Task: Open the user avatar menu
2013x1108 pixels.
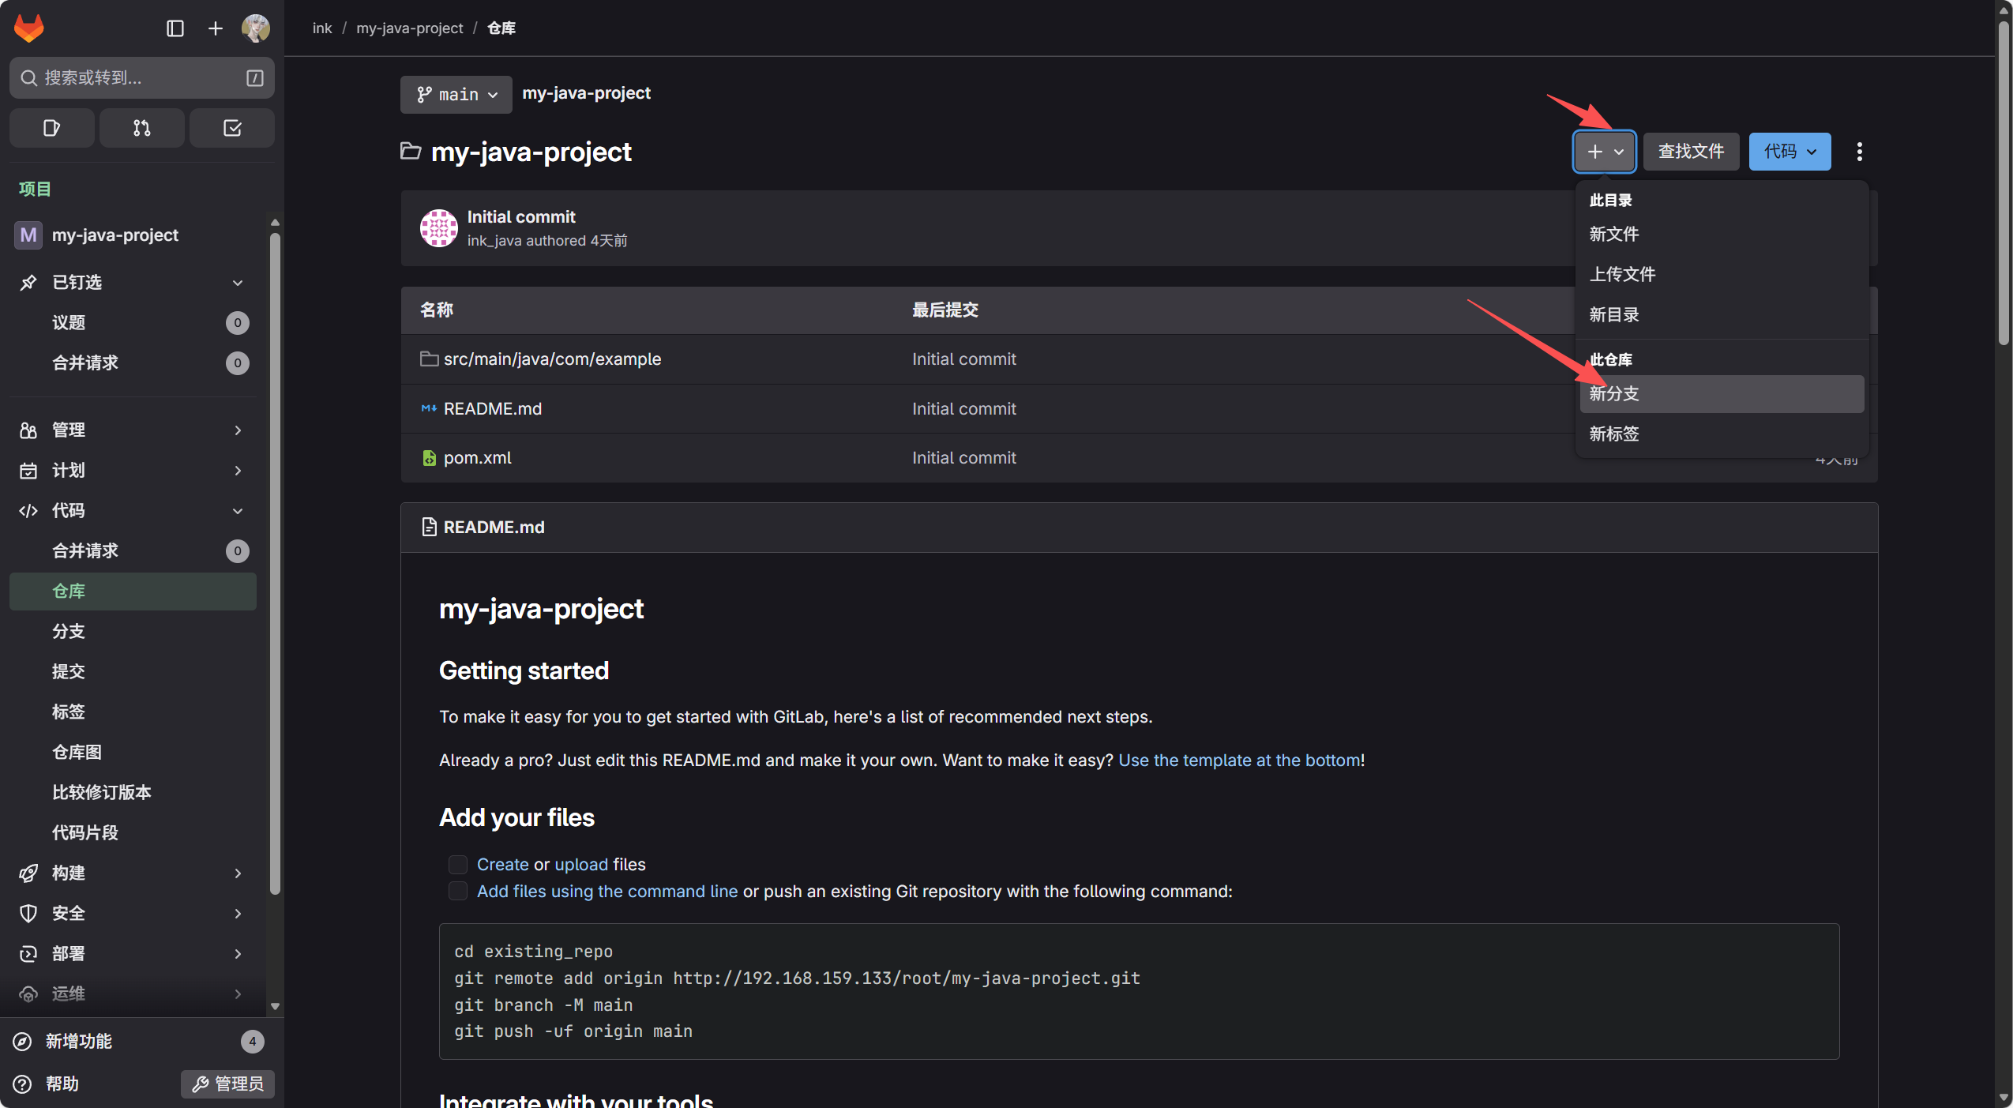Action: pyautogui.click(x=256, y=28)
